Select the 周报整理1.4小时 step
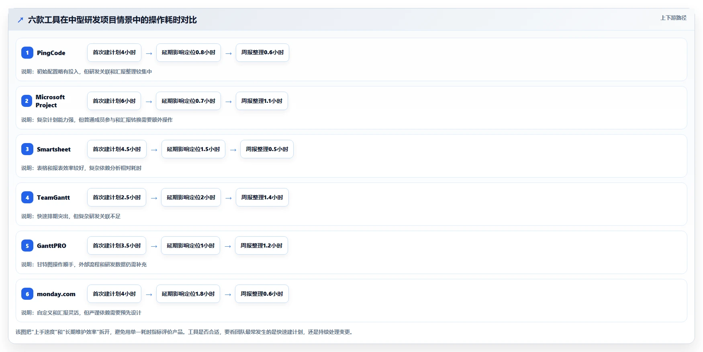Viewport: 703px width, 352px height. (262, 197)
